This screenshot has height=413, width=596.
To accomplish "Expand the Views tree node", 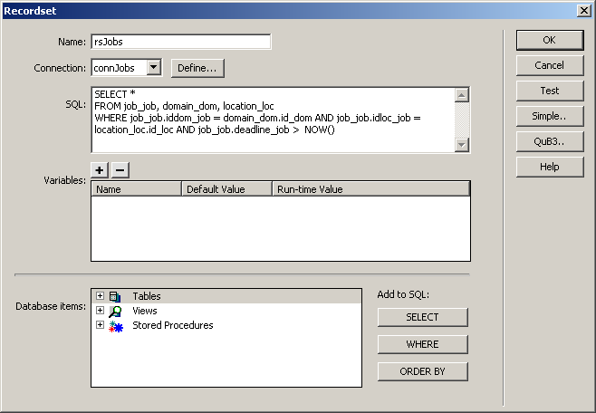I will coord(100,311).
